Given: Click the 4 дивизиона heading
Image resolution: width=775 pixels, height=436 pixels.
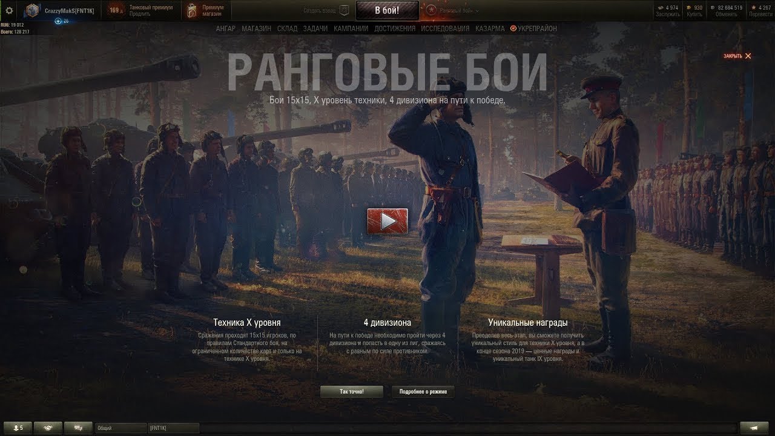Looking at the screenshot, I should point(387,323).
